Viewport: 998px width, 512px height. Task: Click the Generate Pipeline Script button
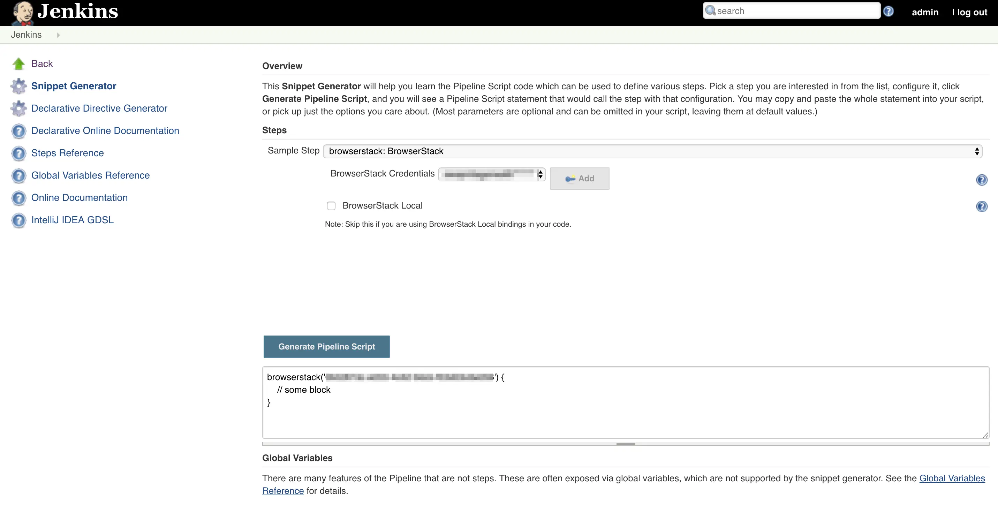(x=326, y=346)
